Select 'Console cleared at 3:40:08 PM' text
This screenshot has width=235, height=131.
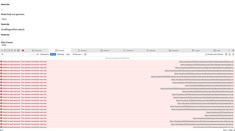(x=117, y=58)
